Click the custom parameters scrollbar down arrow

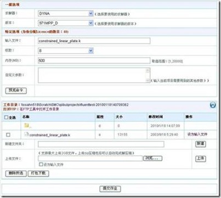(x=148, y=80)
